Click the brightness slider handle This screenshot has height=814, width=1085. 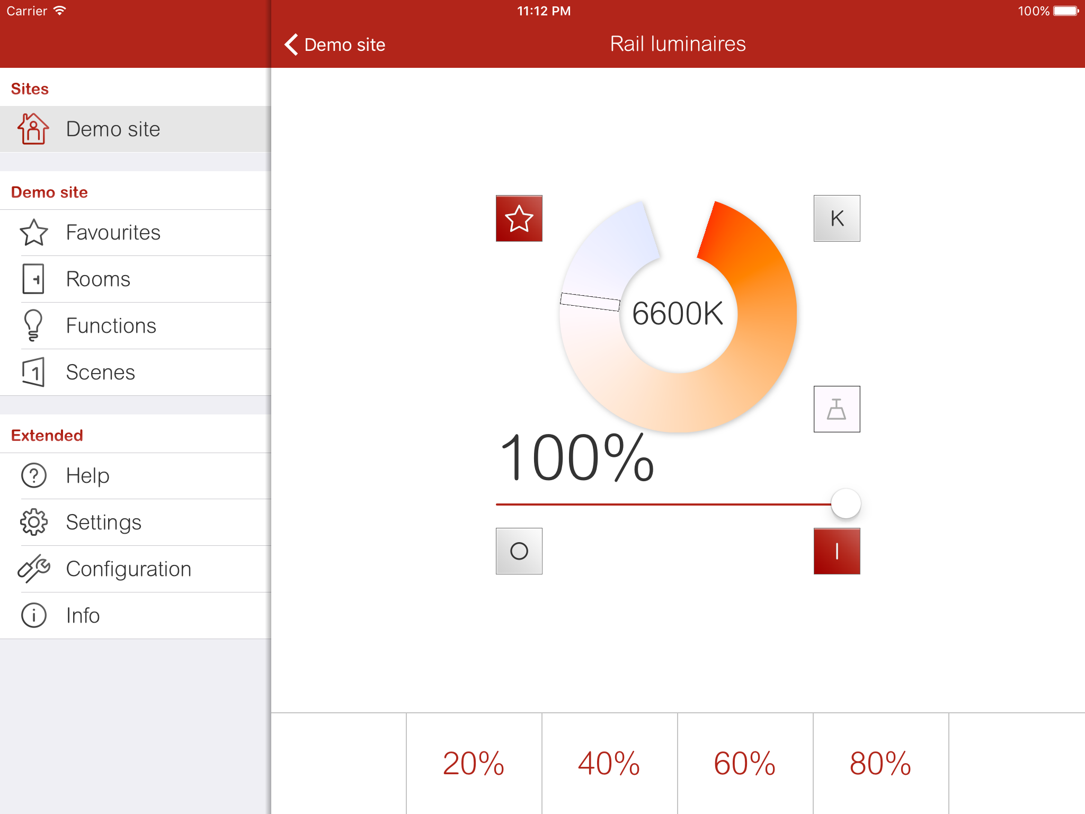[x=846, y=503]
